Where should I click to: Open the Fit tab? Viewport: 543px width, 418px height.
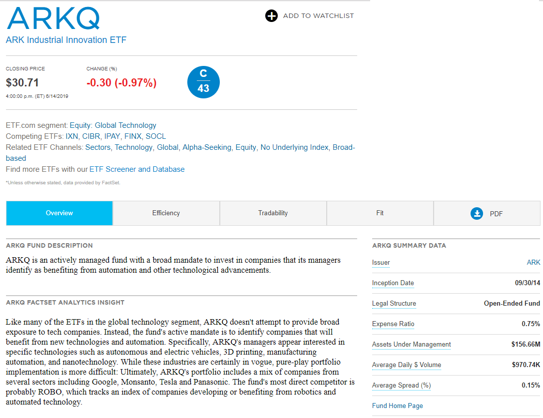(380, 213)
